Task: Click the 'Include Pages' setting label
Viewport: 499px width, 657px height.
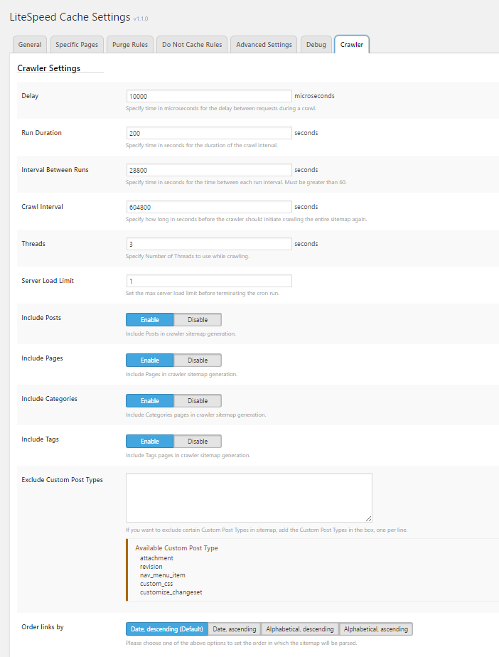Action: tap(43, 358)
